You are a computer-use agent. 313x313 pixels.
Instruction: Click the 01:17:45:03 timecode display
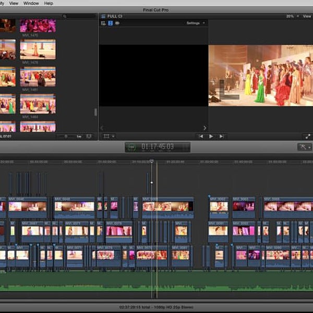point(158,147)
